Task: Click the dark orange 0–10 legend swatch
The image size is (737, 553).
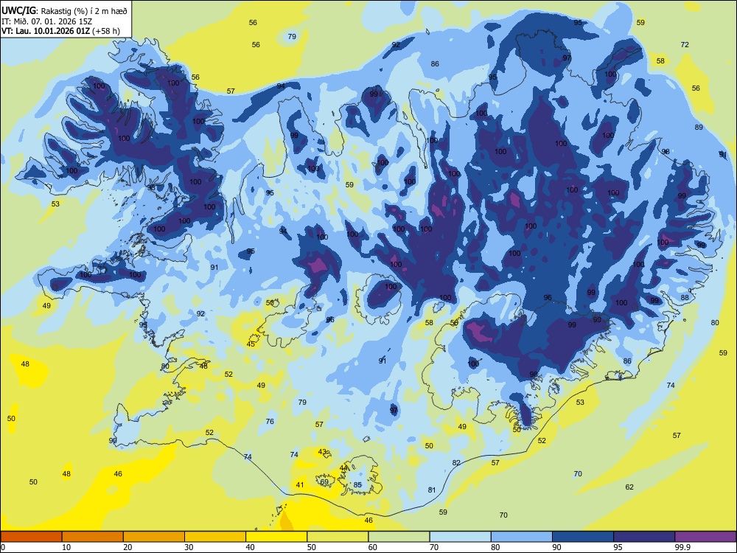Action: tap(31, 537)
